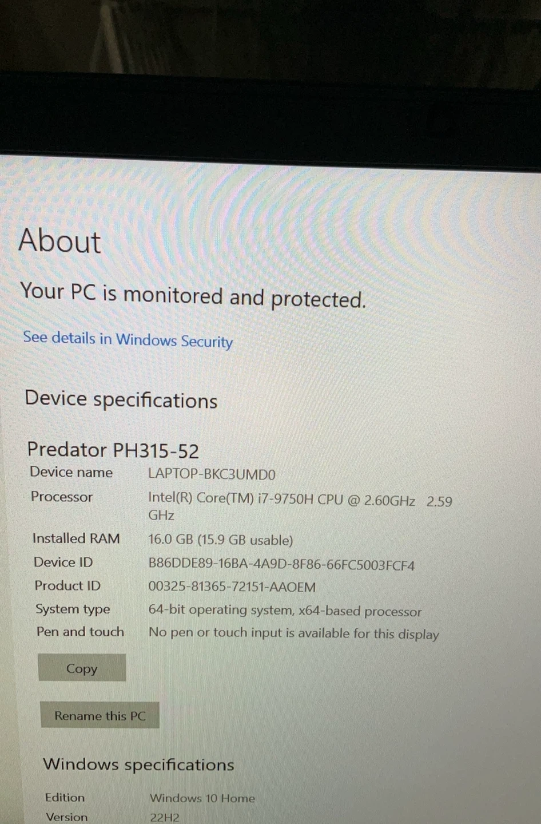Click the Your PC is monitored and protected message
The width and height of the screenshot is (541, 824).
tap(193, 295)
